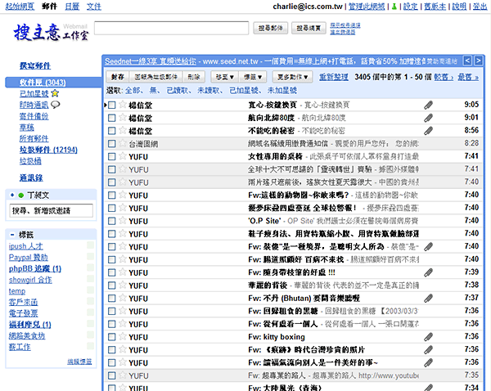Open the 更多動作 dropdown
This screenshot has width=491, height=391.
292,77
